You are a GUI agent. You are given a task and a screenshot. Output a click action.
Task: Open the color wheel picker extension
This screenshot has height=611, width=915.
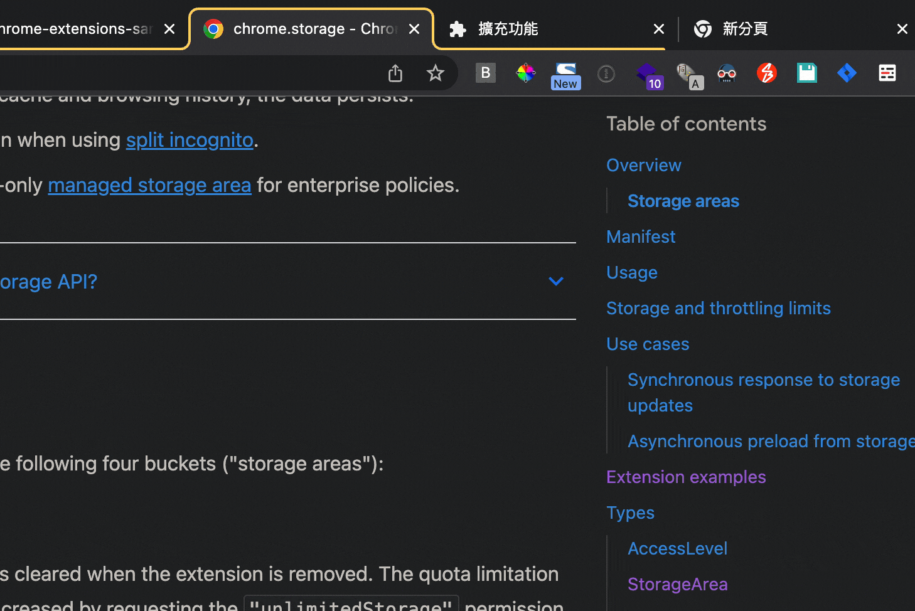click(525, 73)
